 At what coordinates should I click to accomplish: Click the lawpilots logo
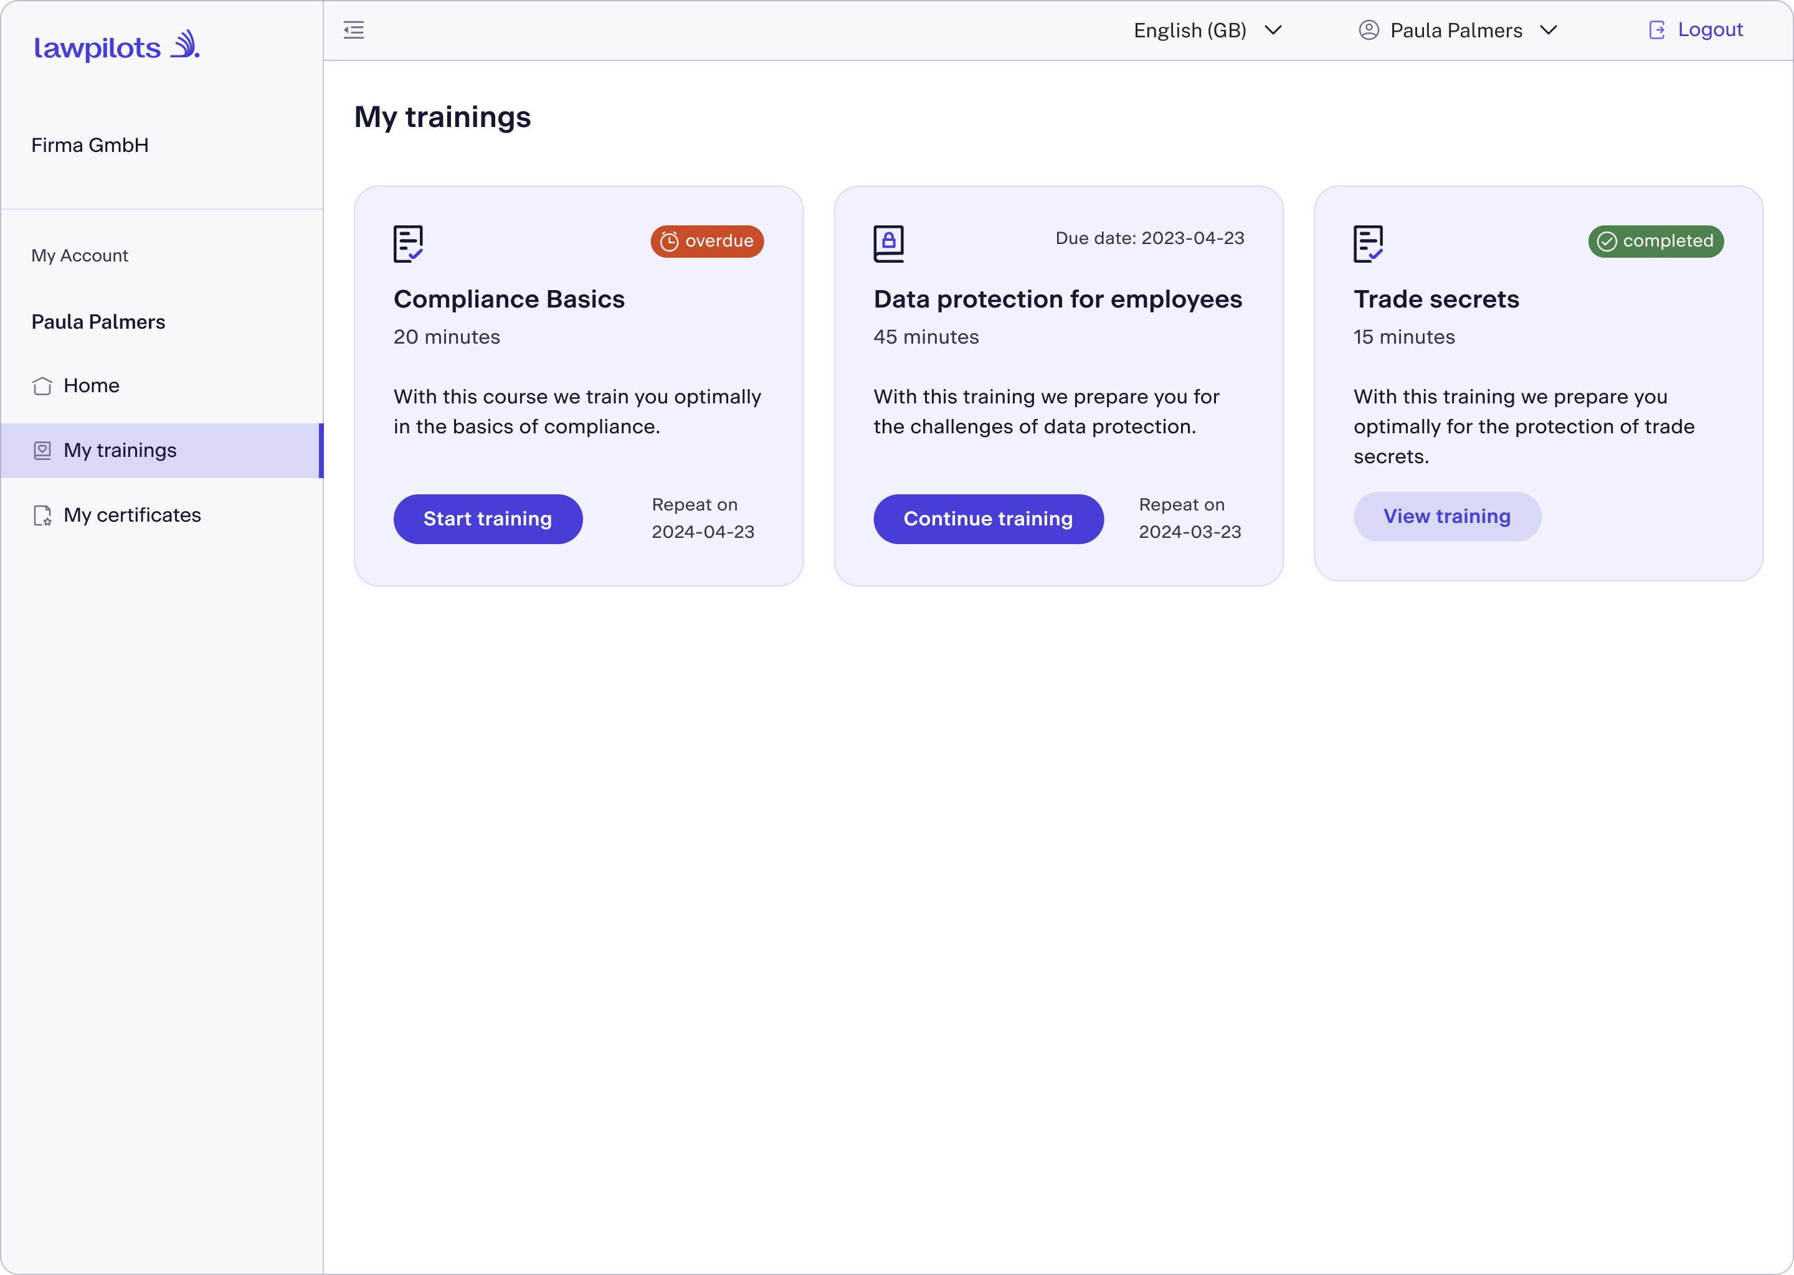[x=117, y=46]
